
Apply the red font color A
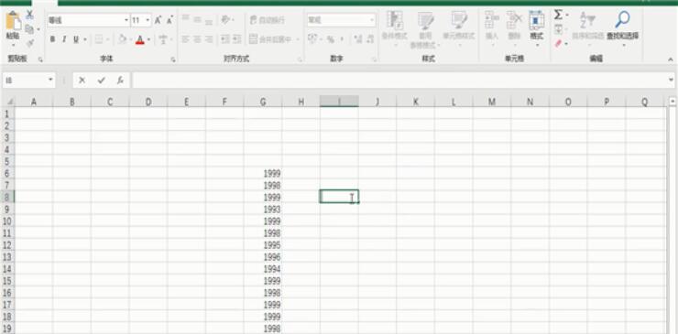point(139,39)
